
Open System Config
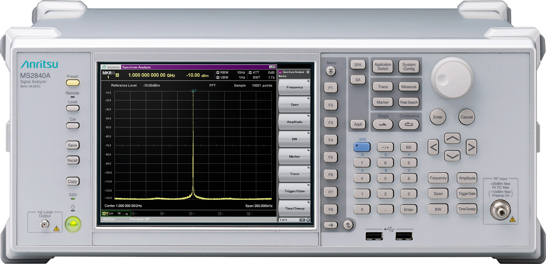pos(409,67)
